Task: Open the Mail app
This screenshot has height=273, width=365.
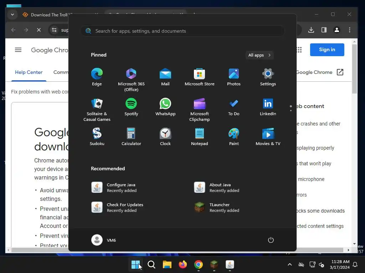Action: pyautogui.click(x=165, y=77)
